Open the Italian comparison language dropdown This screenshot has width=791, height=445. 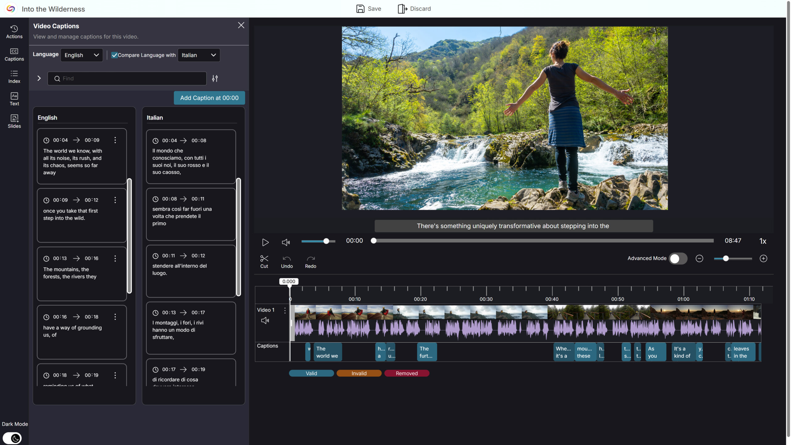click(199, 55)
